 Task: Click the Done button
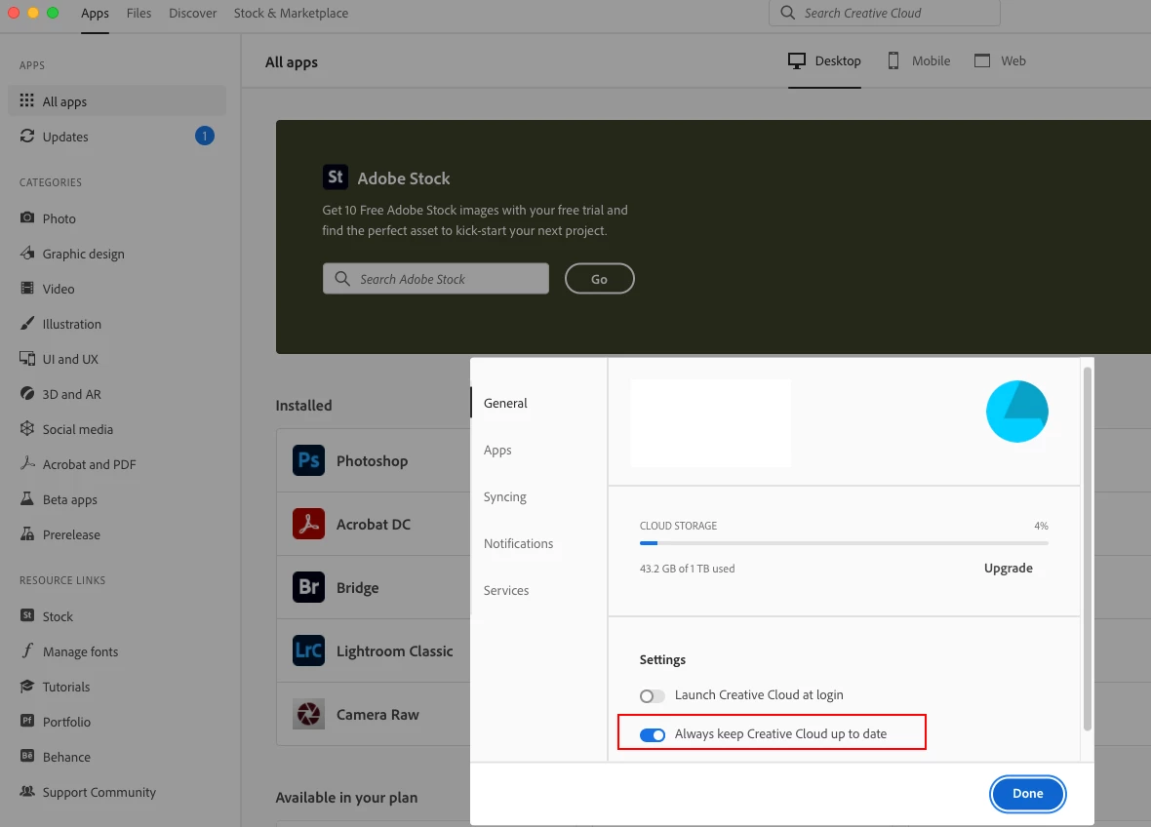(x=1028, y=793)
